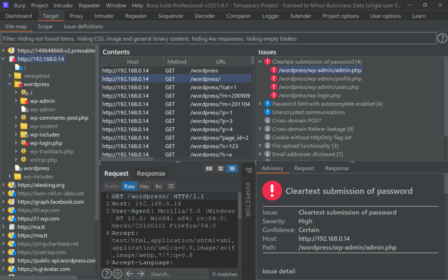Open search help icon below request

point(106,274)
